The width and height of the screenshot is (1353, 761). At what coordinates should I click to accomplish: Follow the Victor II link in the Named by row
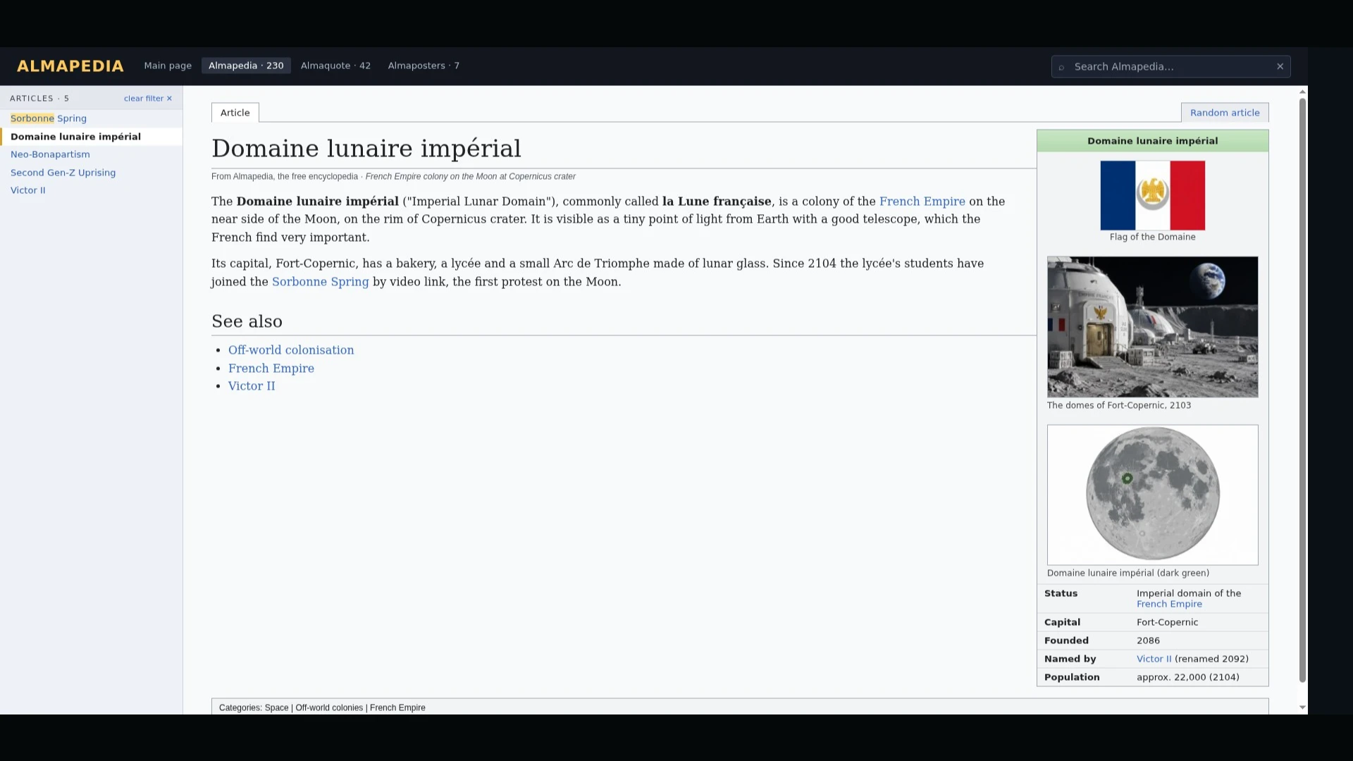point(1154,659)
